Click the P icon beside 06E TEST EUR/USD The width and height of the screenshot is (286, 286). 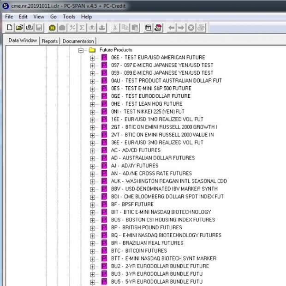[x=104, y=58]
